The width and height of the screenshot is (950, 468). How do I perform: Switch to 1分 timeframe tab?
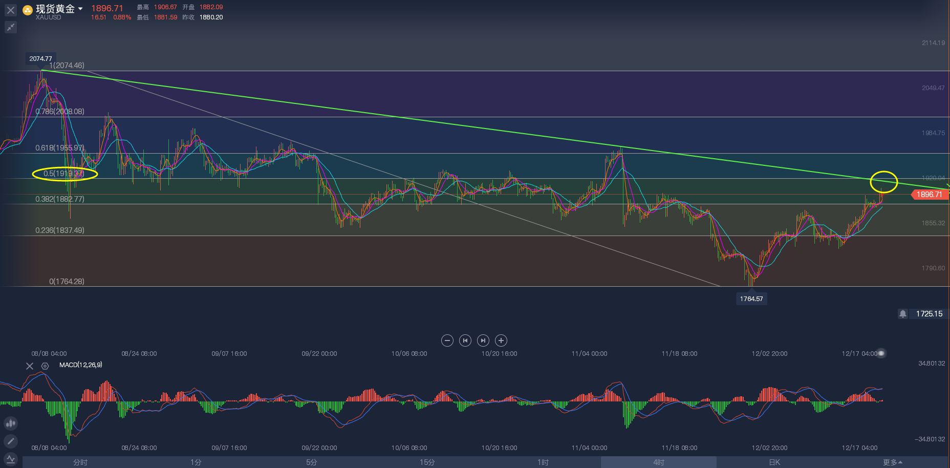pyautogui.click(x=196, y=462)
